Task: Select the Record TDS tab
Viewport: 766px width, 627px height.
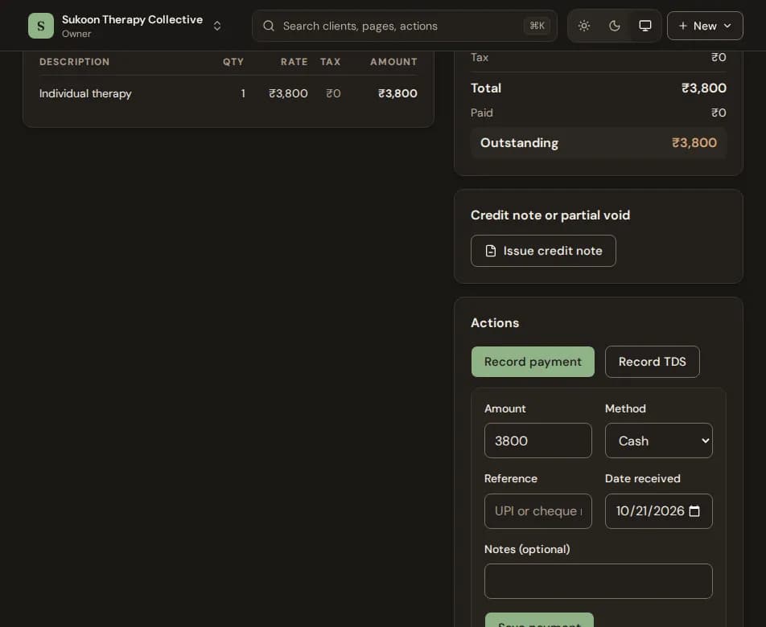Action: click(653, 362)
